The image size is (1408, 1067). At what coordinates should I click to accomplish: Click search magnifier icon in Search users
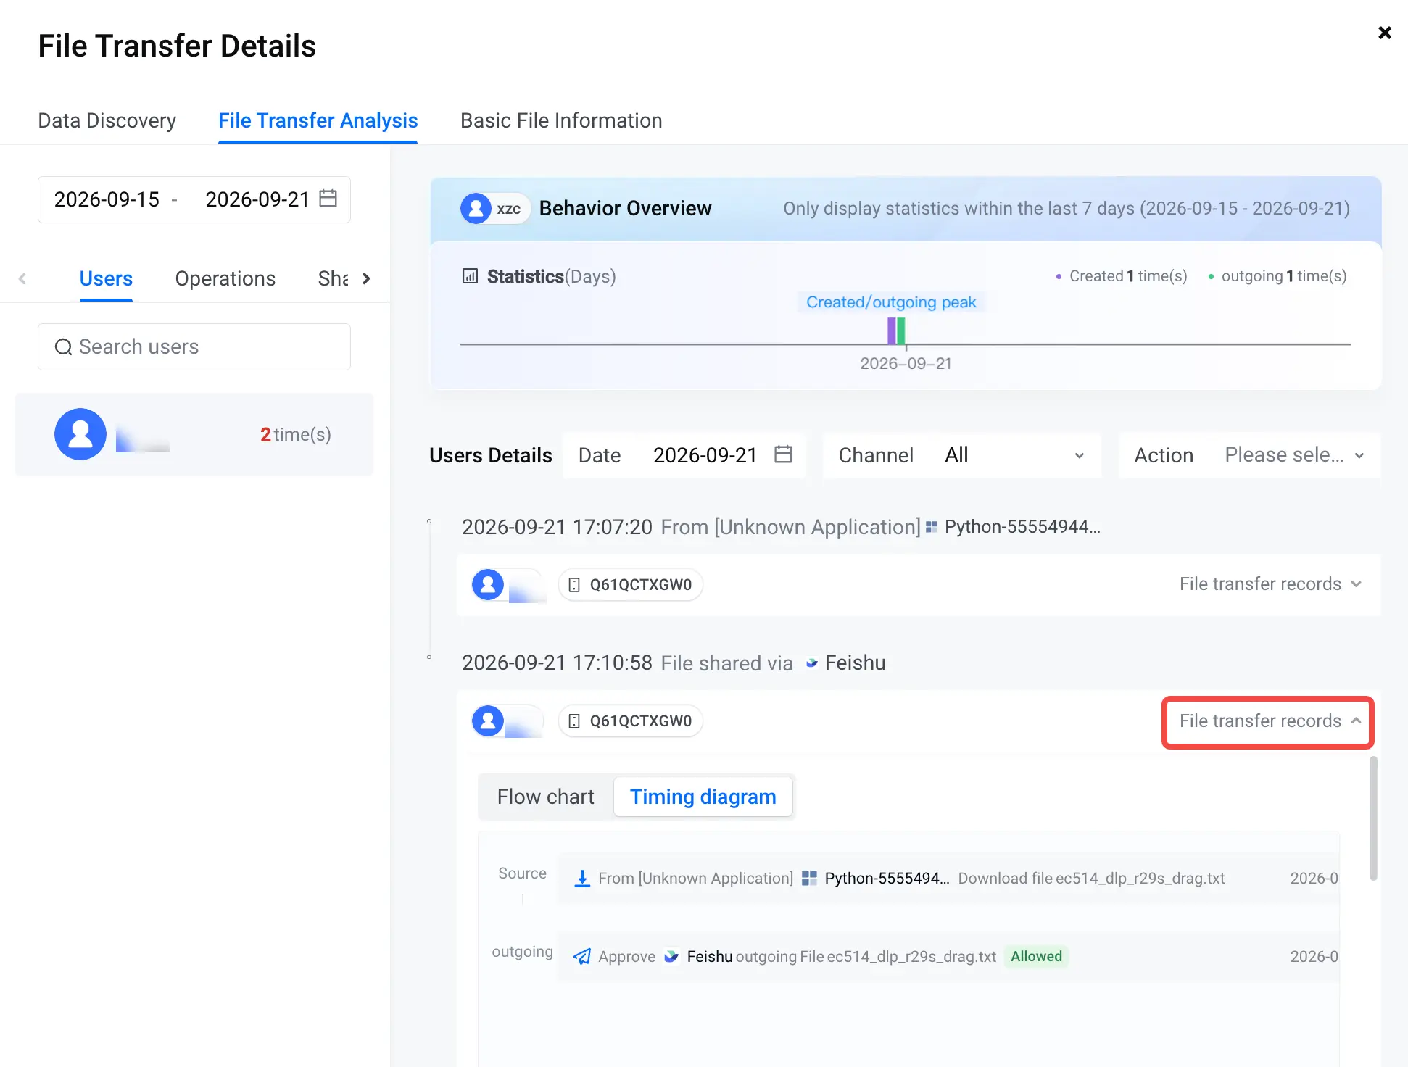[64, 347]
